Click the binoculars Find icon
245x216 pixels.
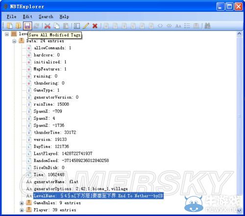tap(207, 26)
